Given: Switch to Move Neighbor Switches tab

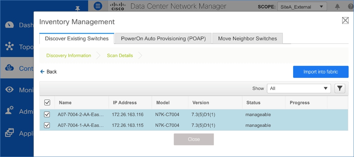Looking at the screenshot, I should (247, 38).
